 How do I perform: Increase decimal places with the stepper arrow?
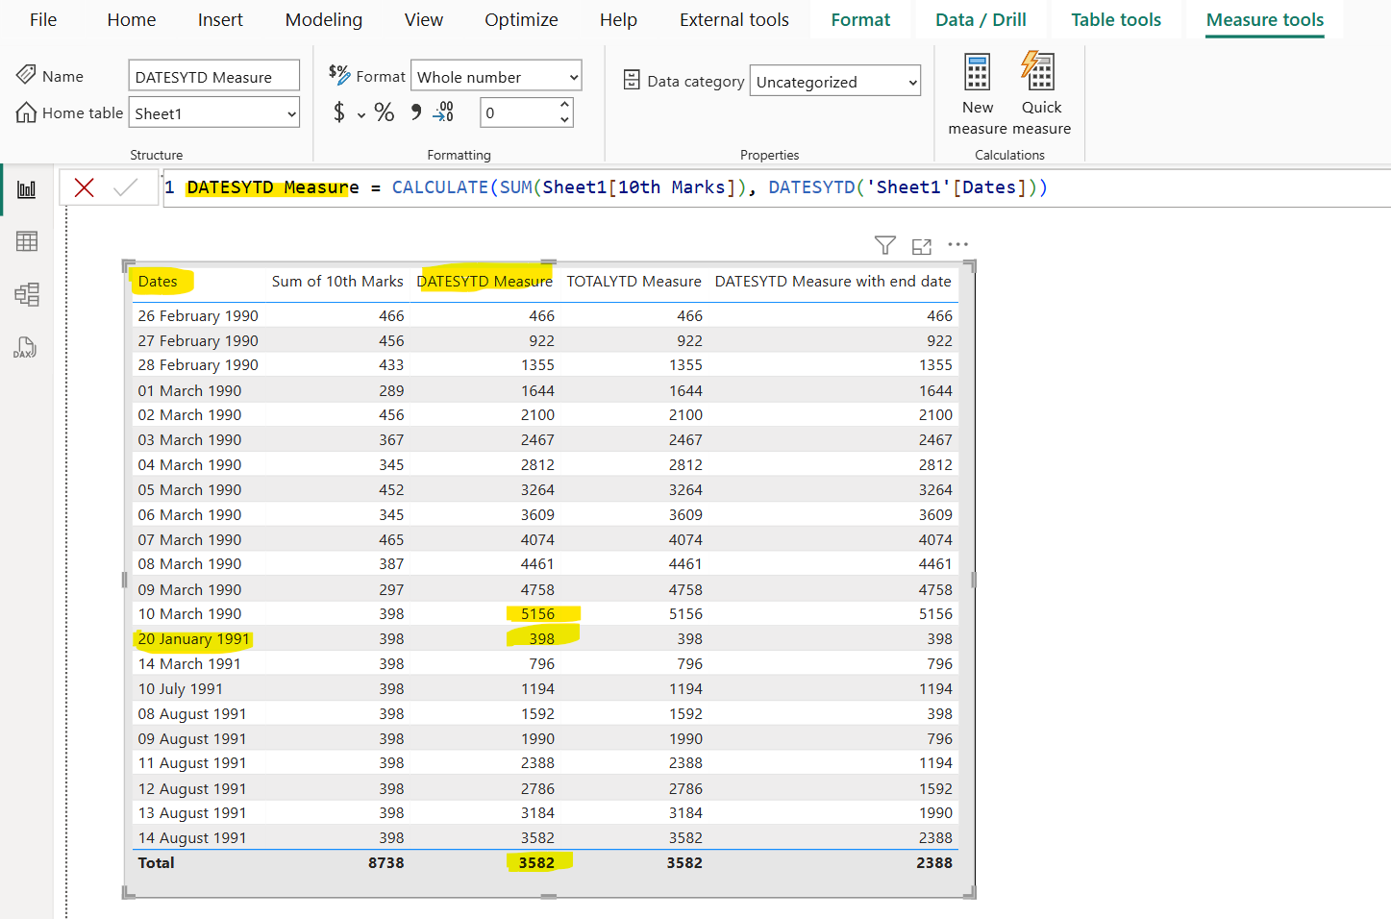point(565,106)
